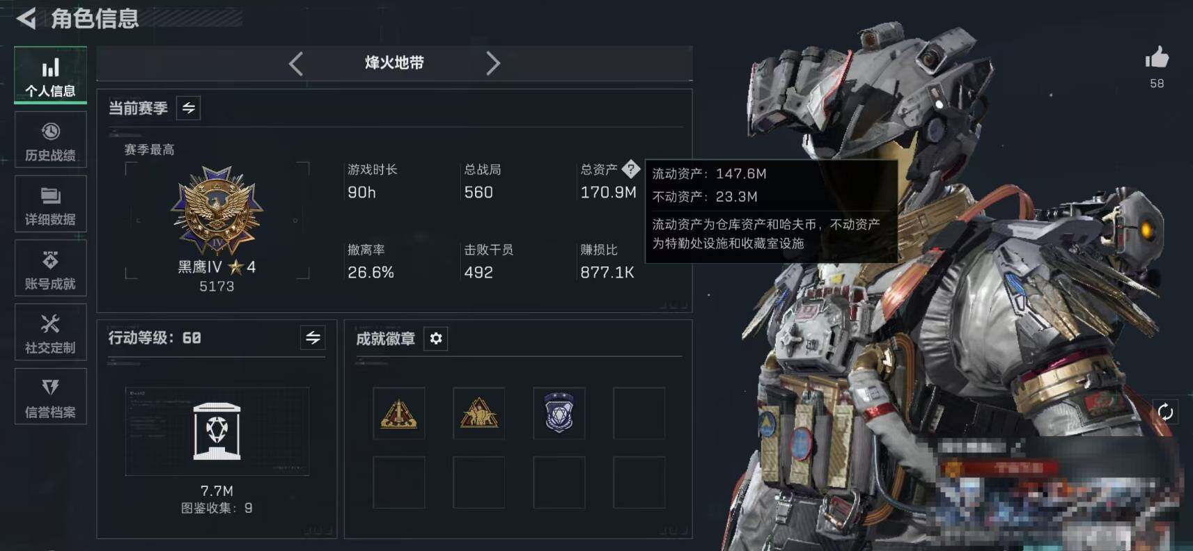This screenshot has height=551, width=1193.
Task: Give a thumbs-up like to this player
Action: click(x=1157, y=58)
